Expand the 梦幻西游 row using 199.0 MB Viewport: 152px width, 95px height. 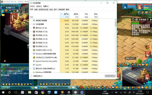(x=31, y=39)
